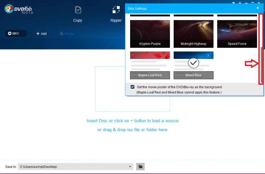The height and width of the screenshot is (174, 265).
Task: Click the plus Add source button
Action: click(x=41, y=34)
